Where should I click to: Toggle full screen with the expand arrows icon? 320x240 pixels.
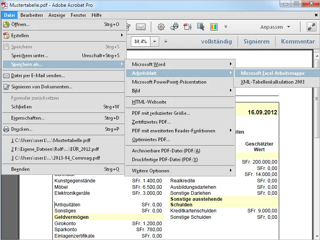click(x=311, y=27)
